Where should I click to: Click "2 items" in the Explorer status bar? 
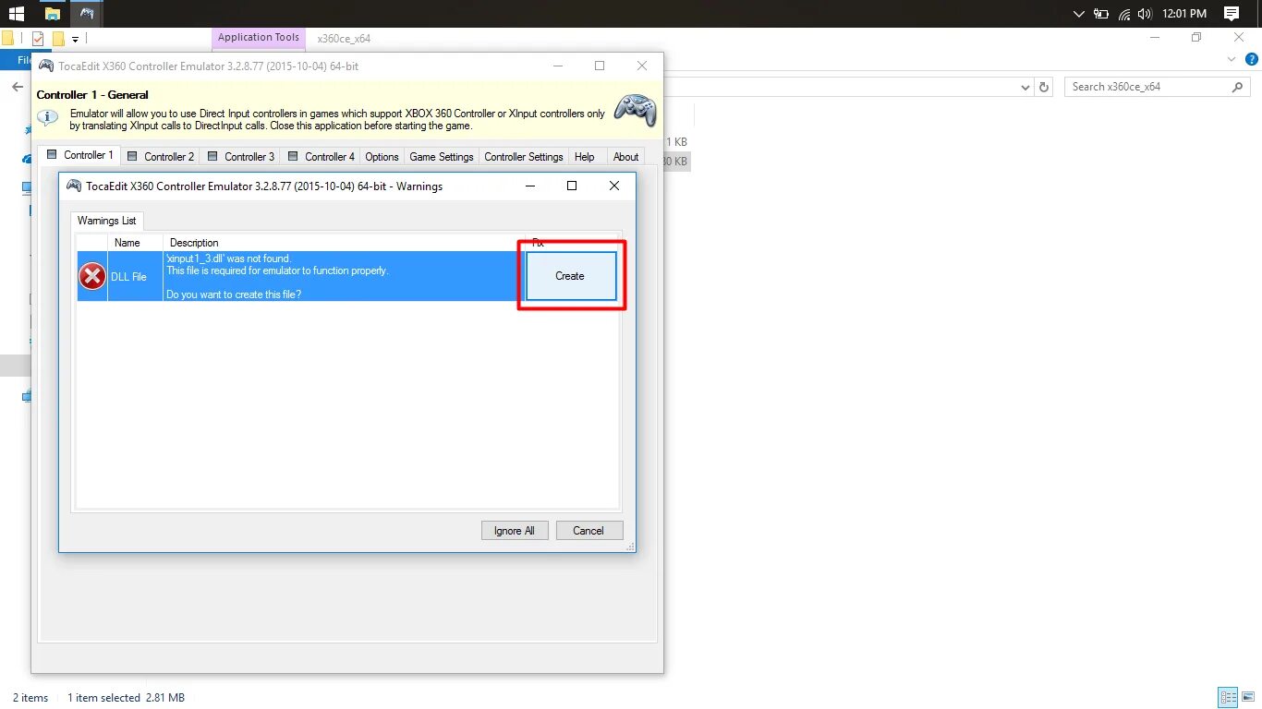pos(30,698)
